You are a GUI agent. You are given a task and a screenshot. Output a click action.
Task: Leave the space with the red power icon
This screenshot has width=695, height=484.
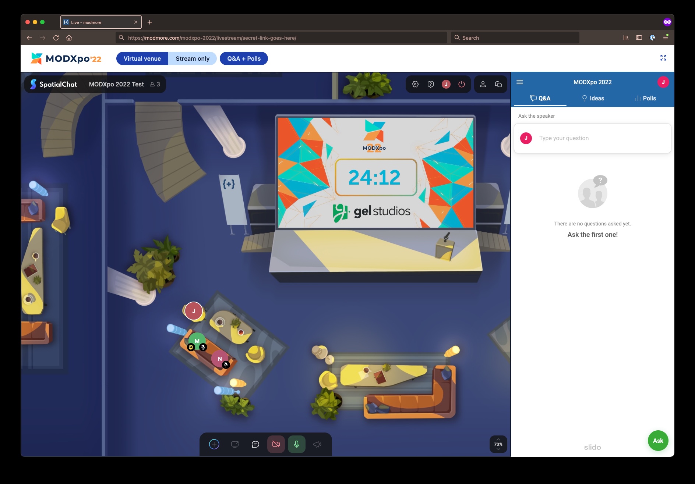[x=462, y=84]
